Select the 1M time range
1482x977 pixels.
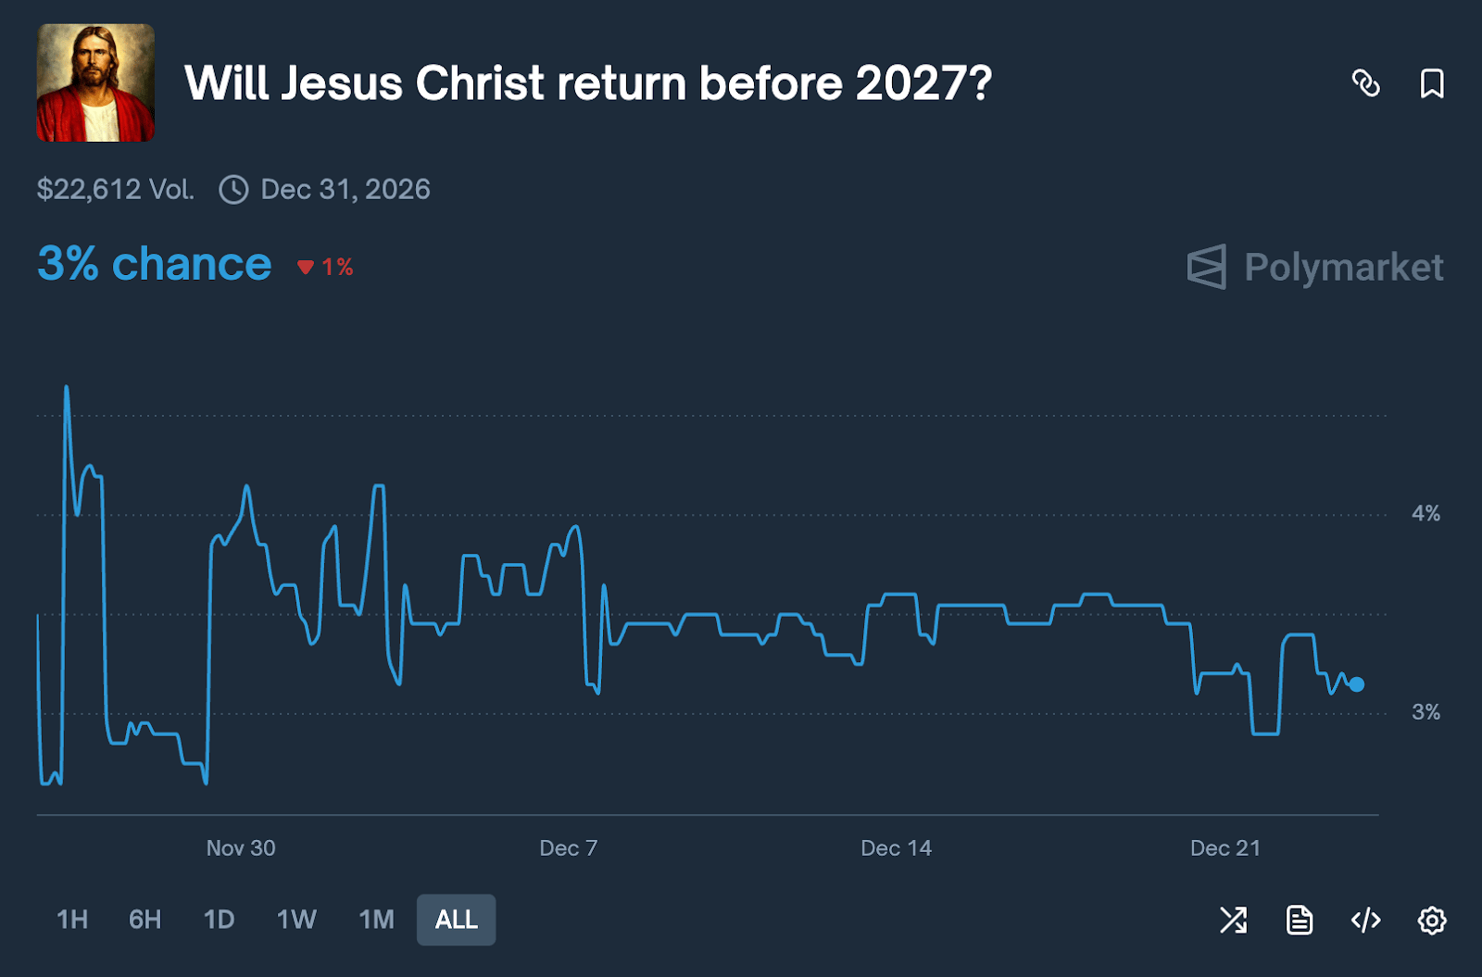point(376,920)
